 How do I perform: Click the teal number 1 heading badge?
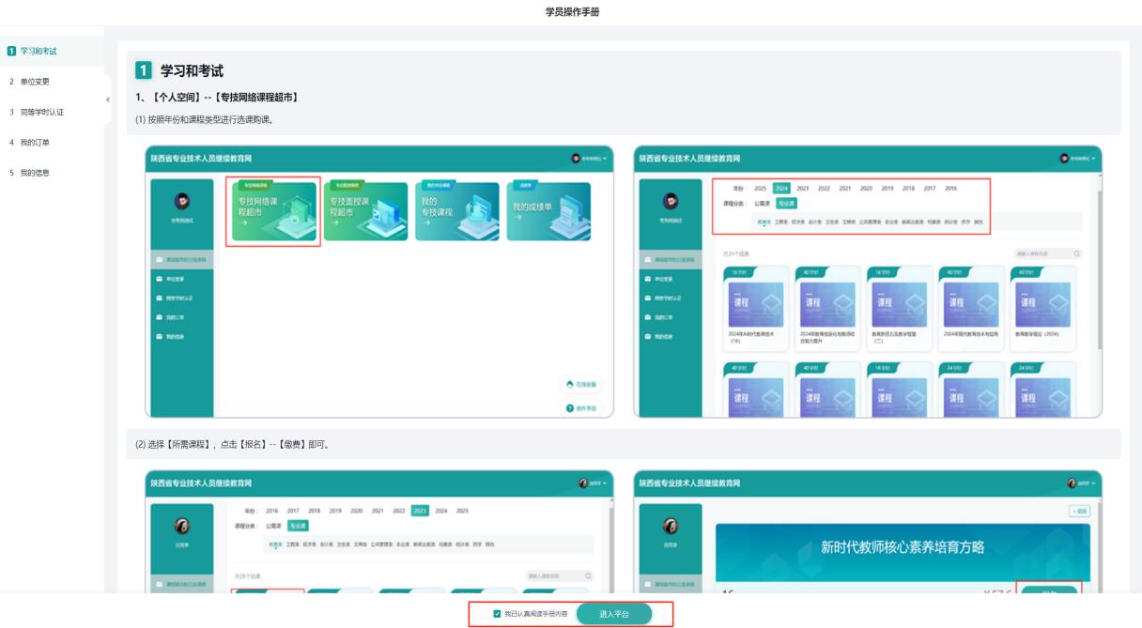(x=143, y=71)
